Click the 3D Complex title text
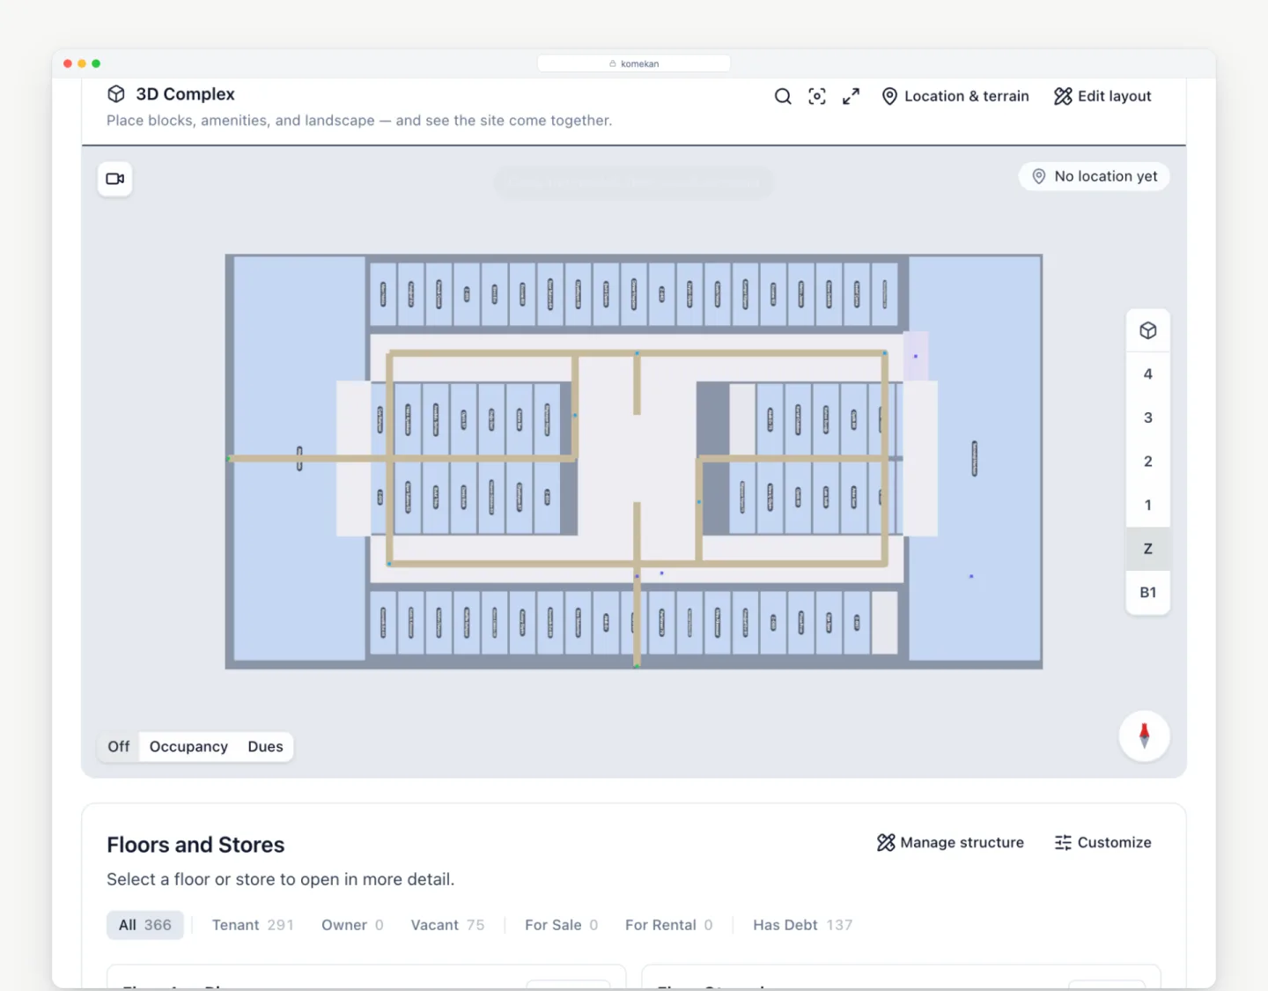 click(185, 94)
